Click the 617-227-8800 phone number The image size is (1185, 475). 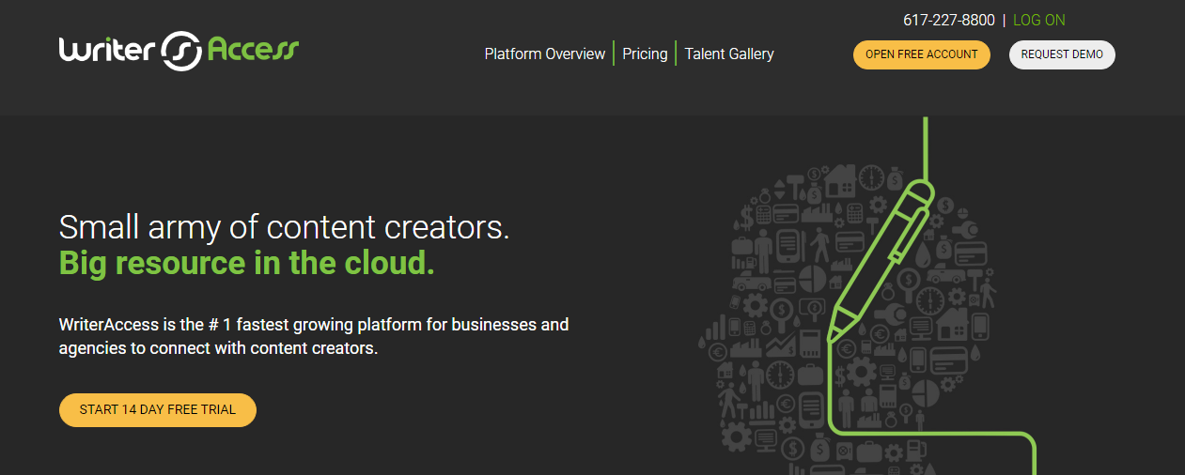pos(948,20)
